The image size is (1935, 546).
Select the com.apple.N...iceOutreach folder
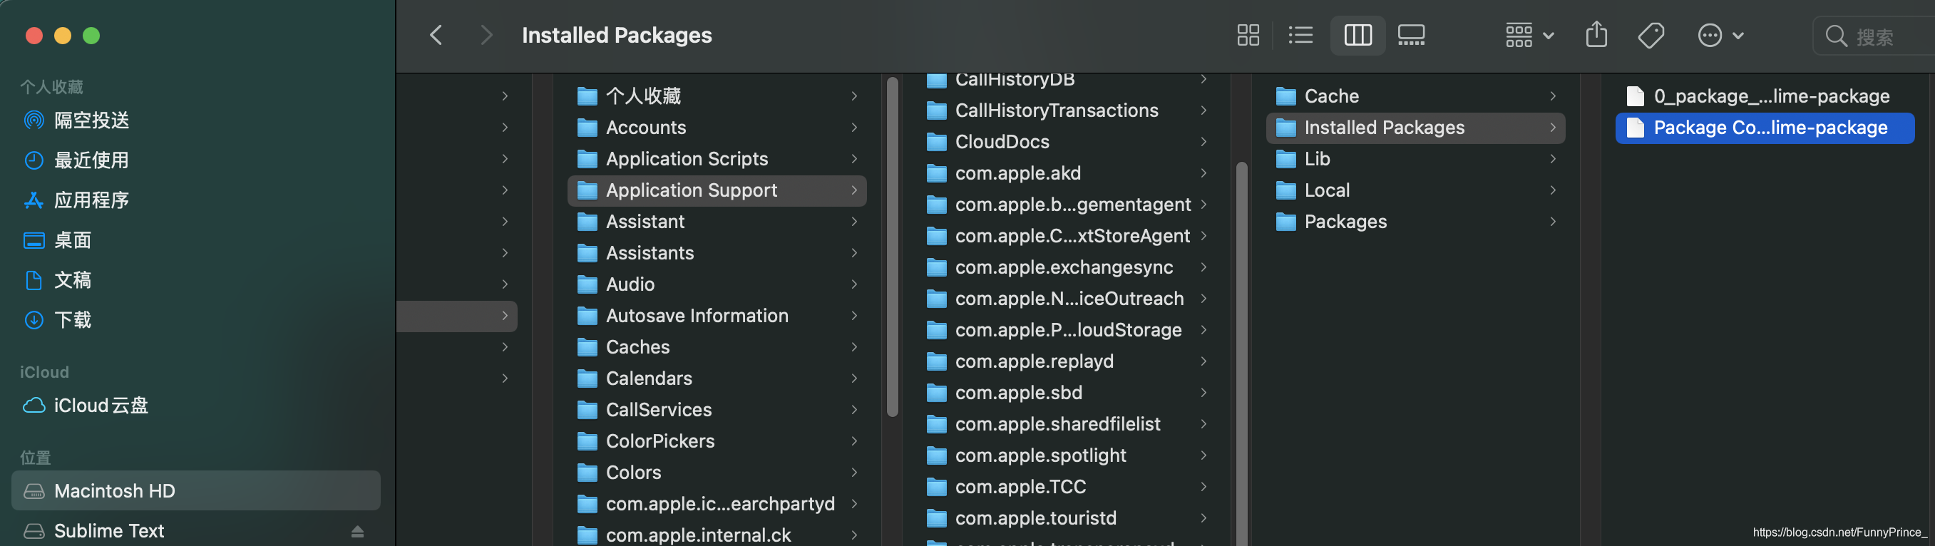1067,298
